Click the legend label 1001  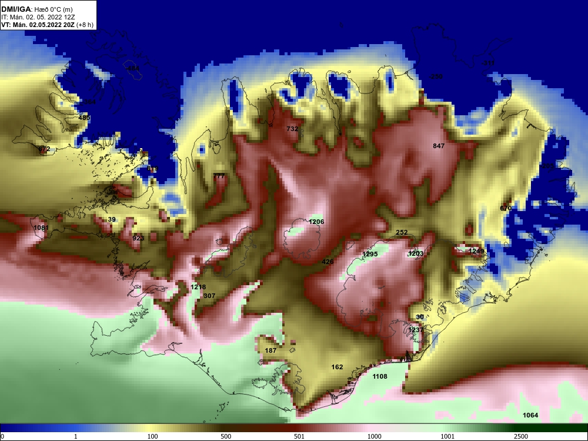pyautogui.click(x=447, y=436)
